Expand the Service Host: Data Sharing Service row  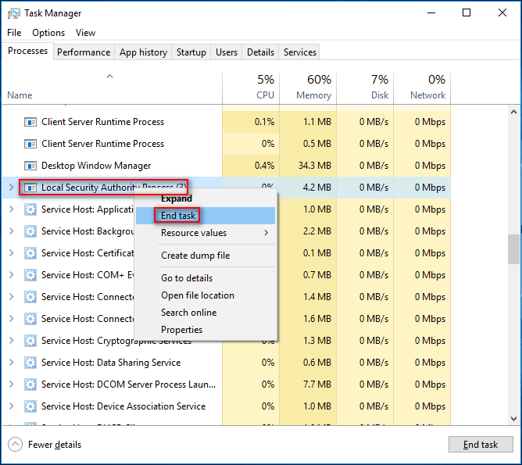11,362
